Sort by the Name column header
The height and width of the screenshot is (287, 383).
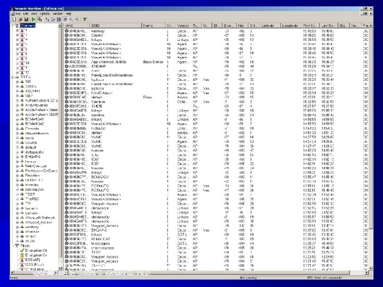click(x=153, y=26)
